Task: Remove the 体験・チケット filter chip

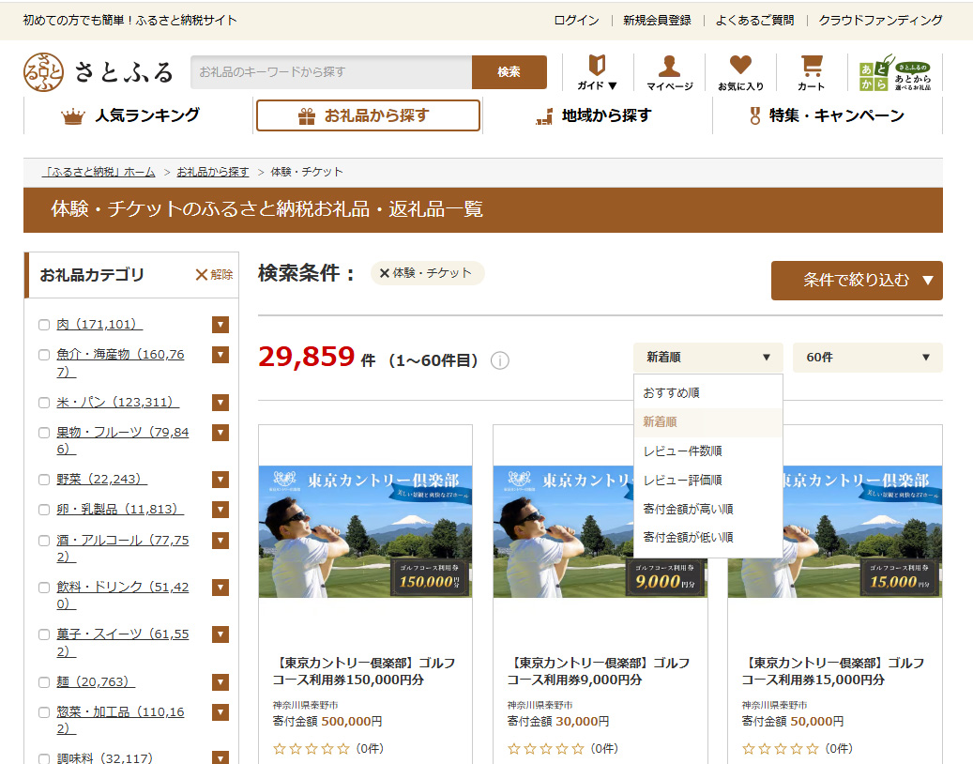Action: coord(385,273)
